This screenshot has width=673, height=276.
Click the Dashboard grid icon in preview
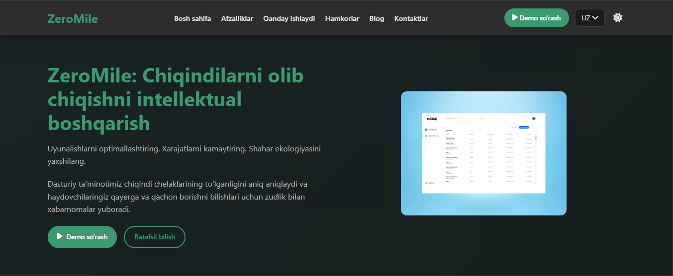426,130
